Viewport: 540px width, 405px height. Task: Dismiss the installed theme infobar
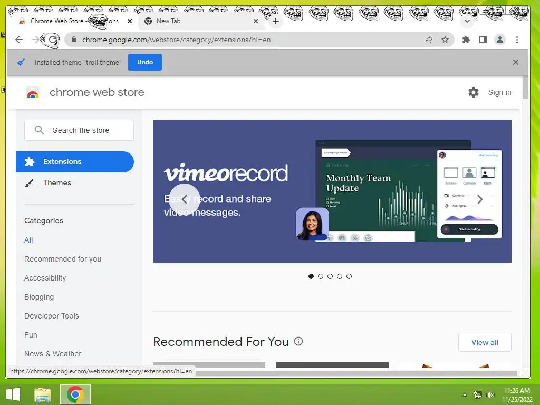516,62
